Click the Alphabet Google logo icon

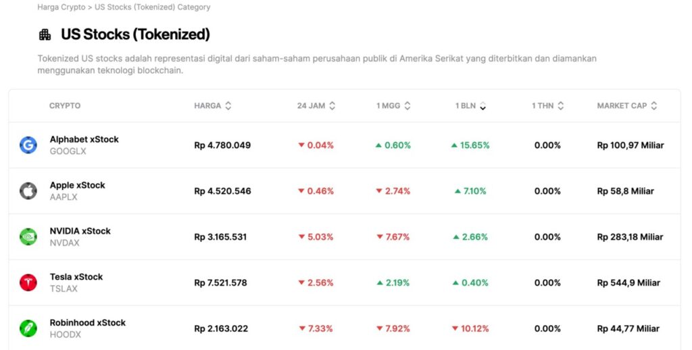28,145
